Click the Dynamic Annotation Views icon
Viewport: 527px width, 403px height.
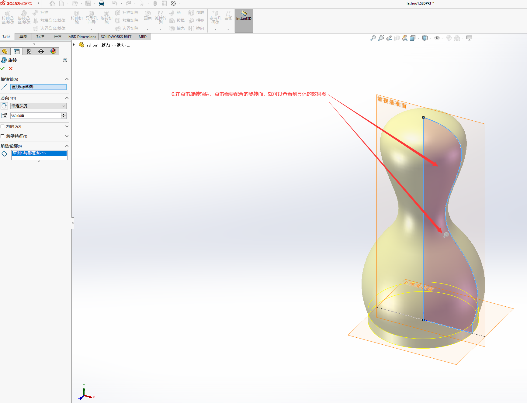pos(405,38)
